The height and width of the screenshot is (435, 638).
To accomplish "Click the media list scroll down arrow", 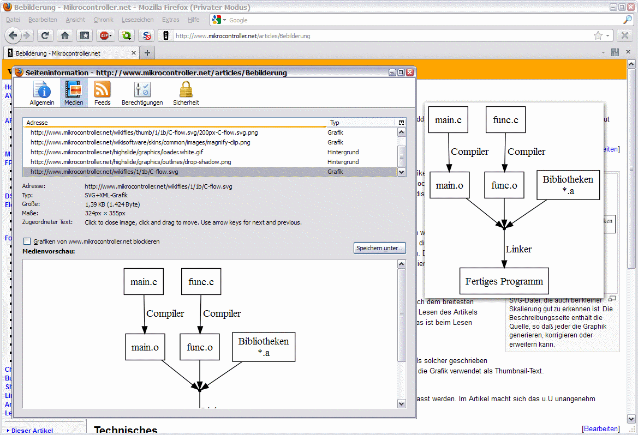I will pos(401,172).
